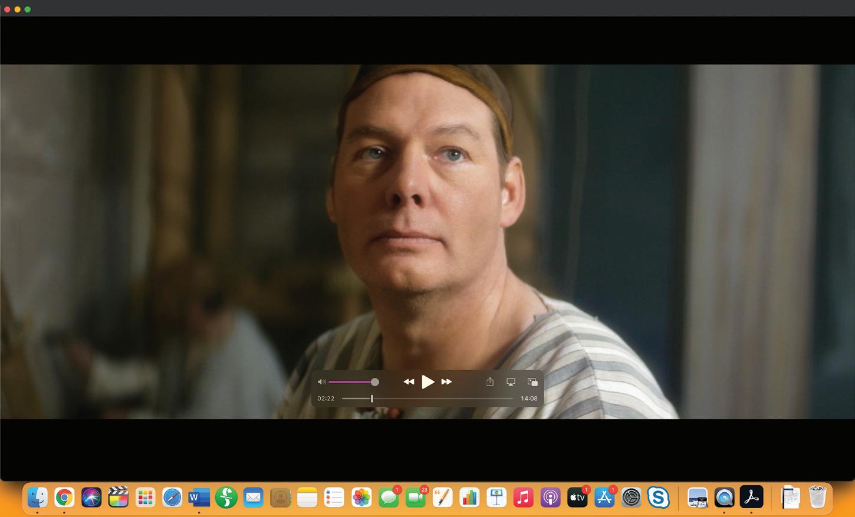Open Podcasts from the dock
The image size is (855, 517).
coord(550,498)
